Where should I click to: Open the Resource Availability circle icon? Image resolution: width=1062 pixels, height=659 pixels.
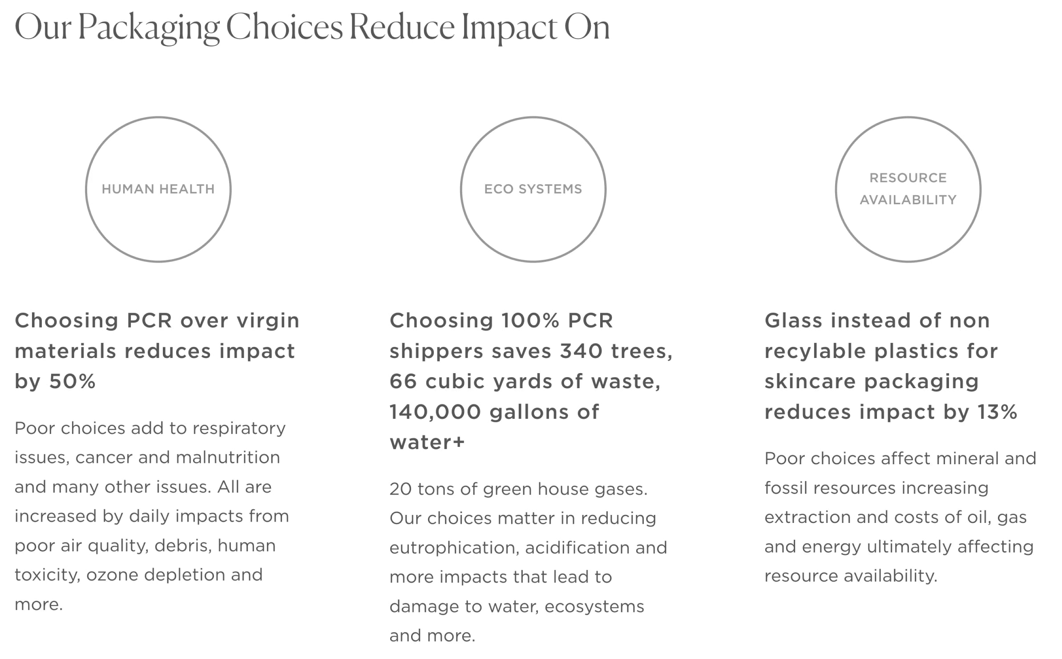pos(908,189)
